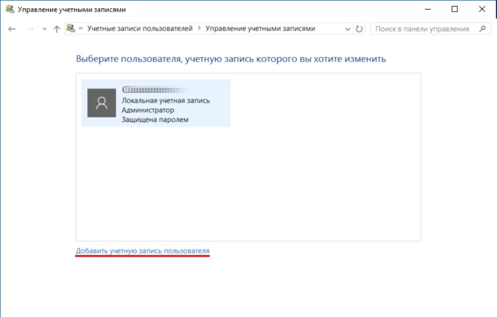Expand the arrow after 'Учетные записи пользователей'
The height and width of the screenshot is (317, 497).
pyautogui.click(x=199, y=29)
